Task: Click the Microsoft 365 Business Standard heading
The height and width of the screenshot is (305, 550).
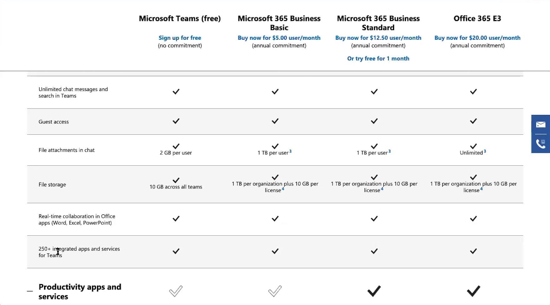Action: pos(378,23)
